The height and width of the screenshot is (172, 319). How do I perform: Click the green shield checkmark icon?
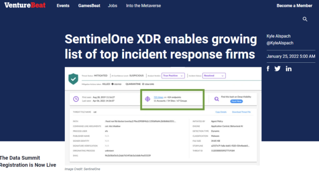click(x=73, y=79)
